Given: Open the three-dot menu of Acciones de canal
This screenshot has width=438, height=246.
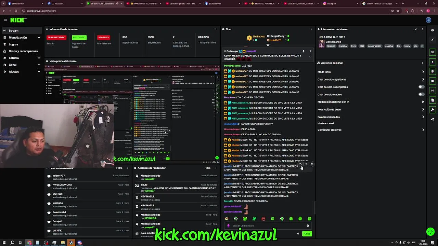Looking at the screenshot, I should [422, 63].
